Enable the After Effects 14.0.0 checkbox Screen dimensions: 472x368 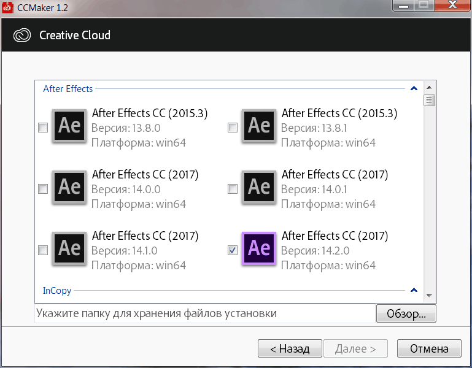pos(43,189)
